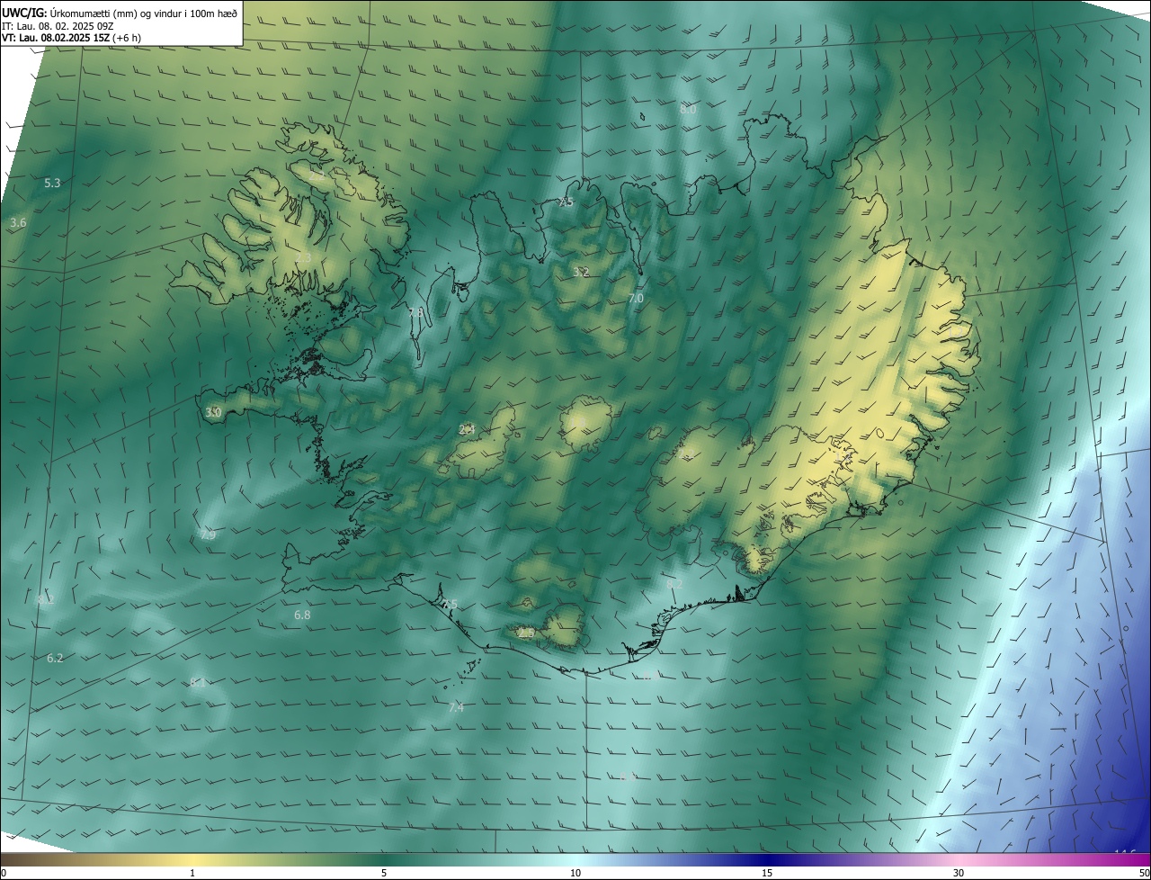Pick the 8.1 value on the map

coord(198,683)
